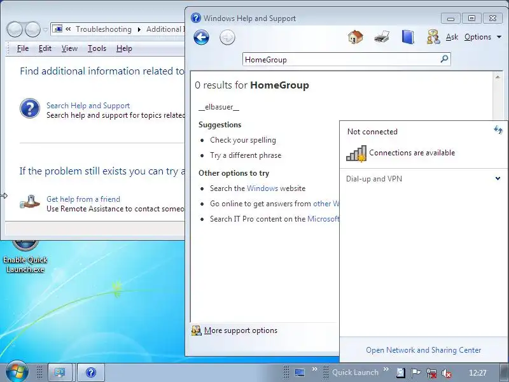Viewport: 509px width, 382px height.
Task: Click the Ask menu item
Action: [452, 37]
